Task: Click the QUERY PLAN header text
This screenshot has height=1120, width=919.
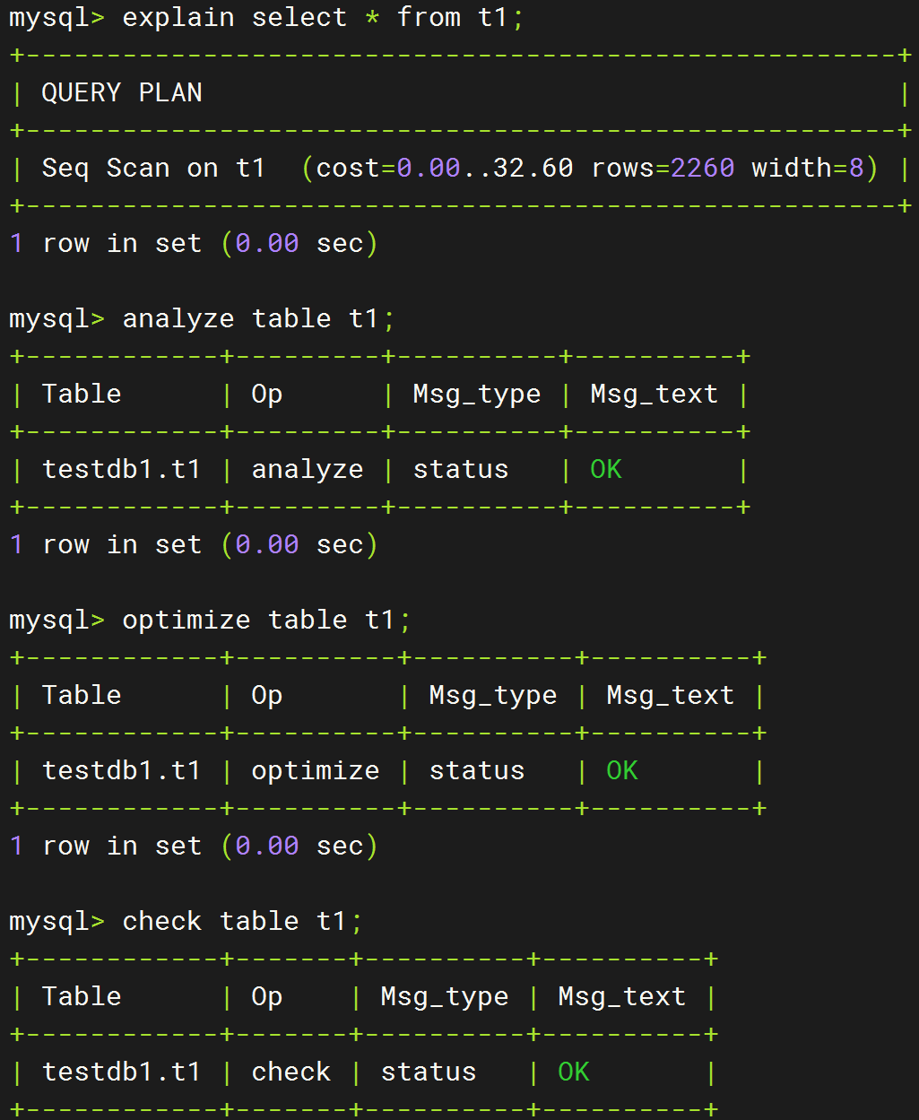Action: click(x=122, y=92)
